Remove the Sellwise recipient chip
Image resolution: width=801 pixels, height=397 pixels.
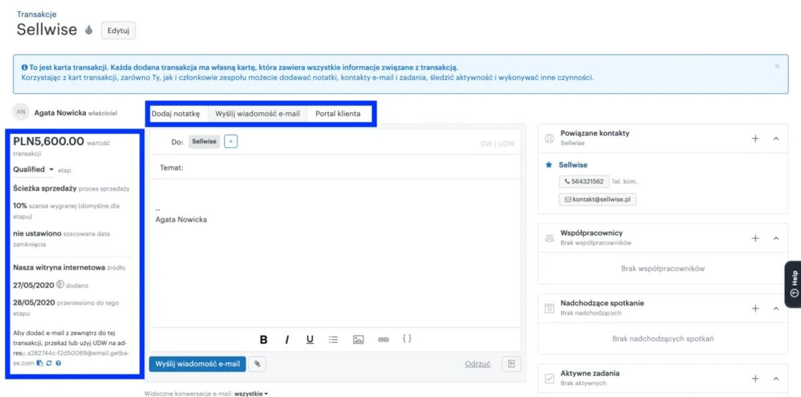204,141
